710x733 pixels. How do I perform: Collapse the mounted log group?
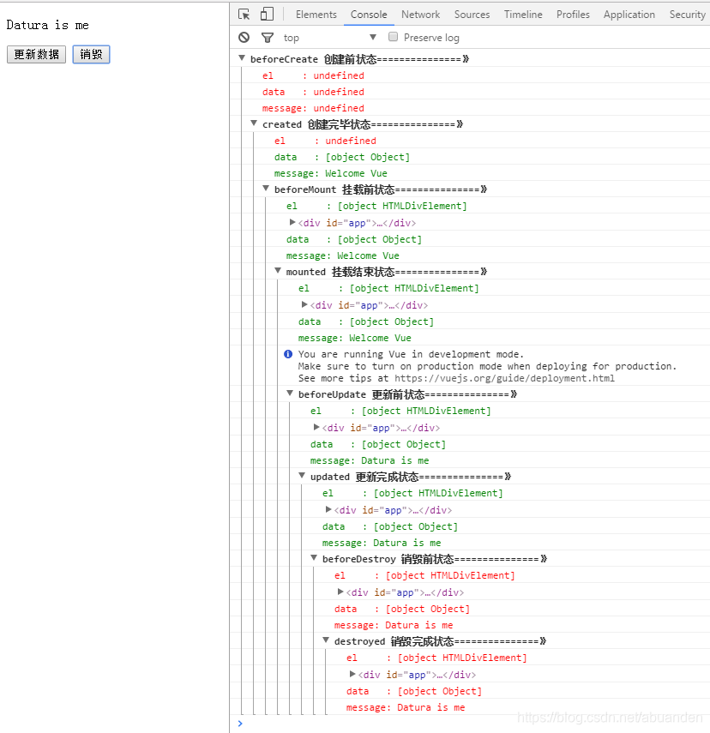278,271
